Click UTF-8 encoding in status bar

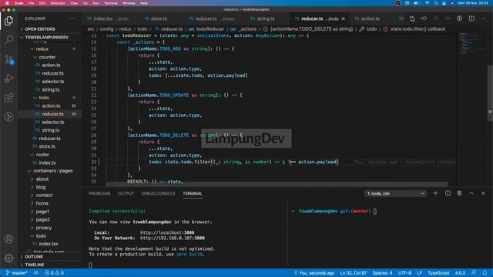pyautogui.click(x=404, y=272)
